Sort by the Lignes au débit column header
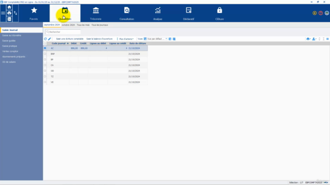The width and height of the screenshot is (330, 185). (98, 43)
